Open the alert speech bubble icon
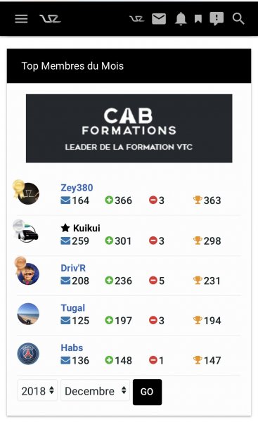258x422 pixels. [x=217, y=19]
